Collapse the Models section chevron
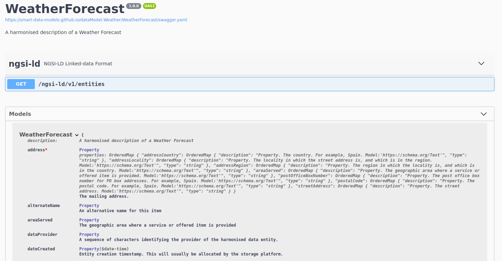The width and height of the screenshot is (502, 261). pyautogui.click(x=483, y=114)
